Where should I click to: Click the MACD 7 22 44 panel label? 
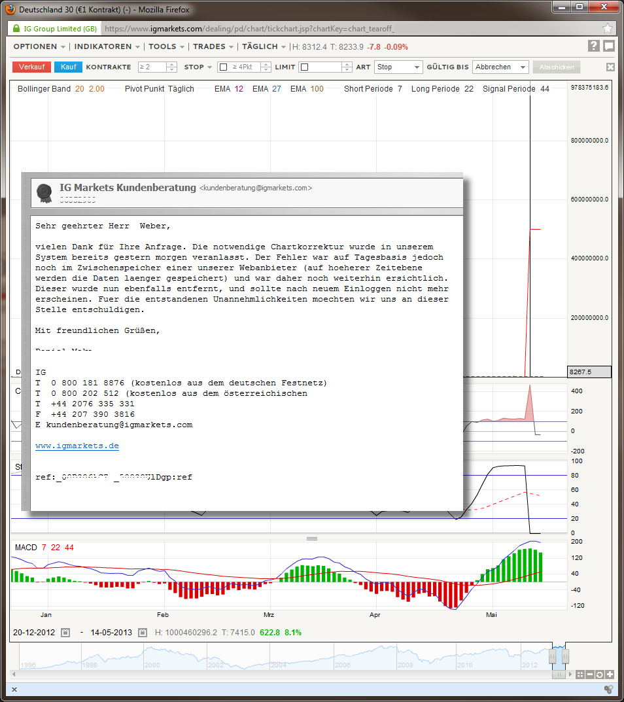pyautogui.click(x=44, y=548)
